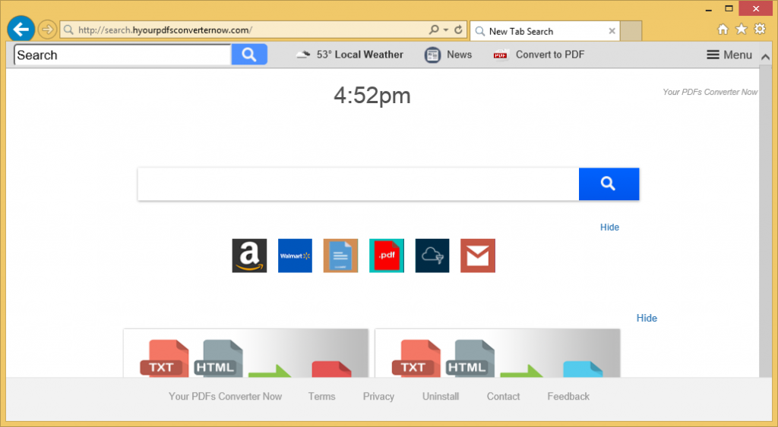Screen dimensions: 778x427
Task: Open the Convert to PDF link
Action: [550, 55]
